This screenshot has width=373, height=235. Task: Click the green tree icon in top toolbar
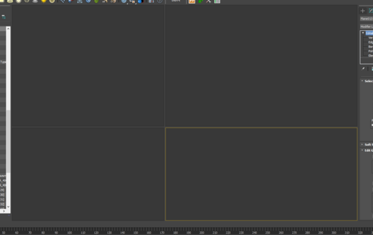[200, 1]
